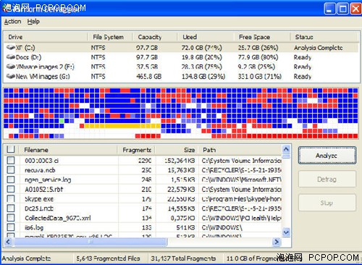The height and width of the screenshot is (265, 362).
Task: Click the 465.8 GB capacity value
Action: [148, 77]
